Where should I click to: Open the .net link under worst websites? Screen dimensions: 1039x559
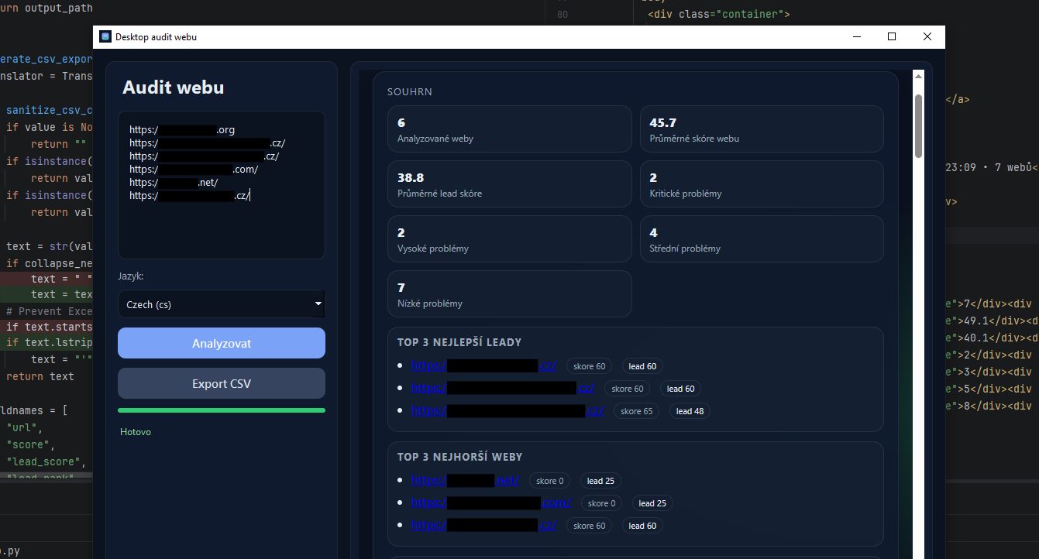click(x=465, y=481)
